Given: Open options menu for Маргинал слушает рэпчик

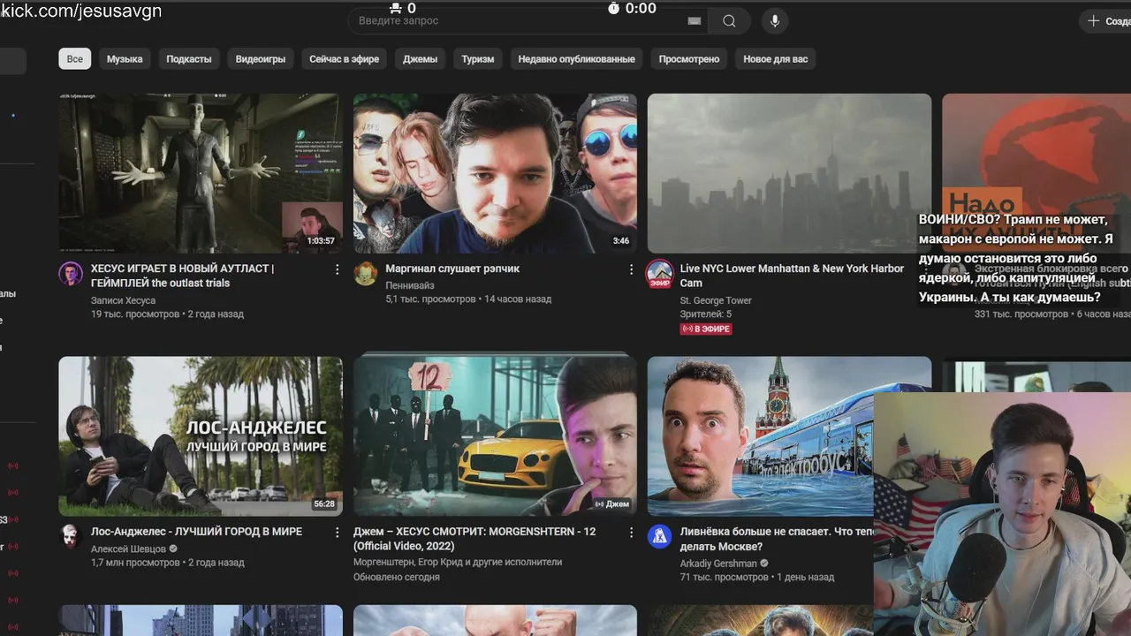Looking at the screenshot, I should 631,269.
